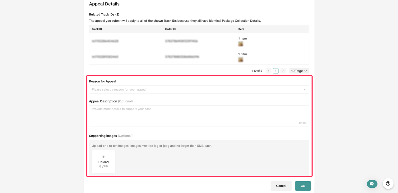398x193 pixels.
Task: Click the Track ID column header
Action: (97, 29)
